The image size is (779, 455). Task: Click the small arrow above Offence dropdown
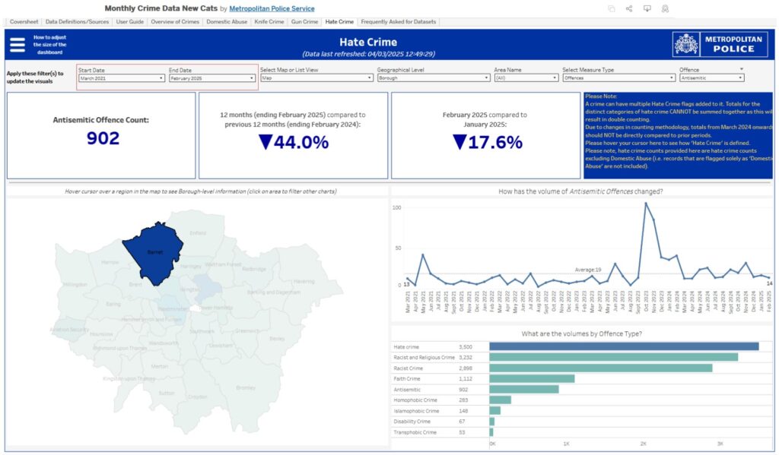741,69
